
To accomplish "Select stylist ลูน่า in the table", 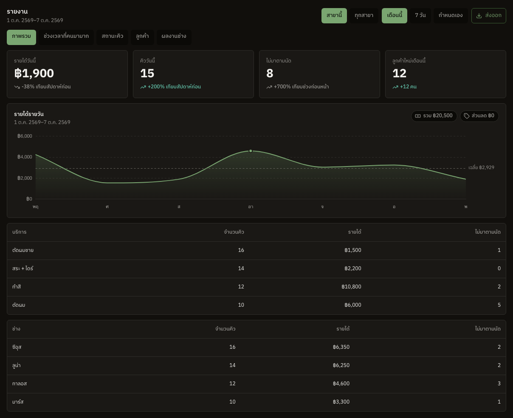I will (17, 365).
